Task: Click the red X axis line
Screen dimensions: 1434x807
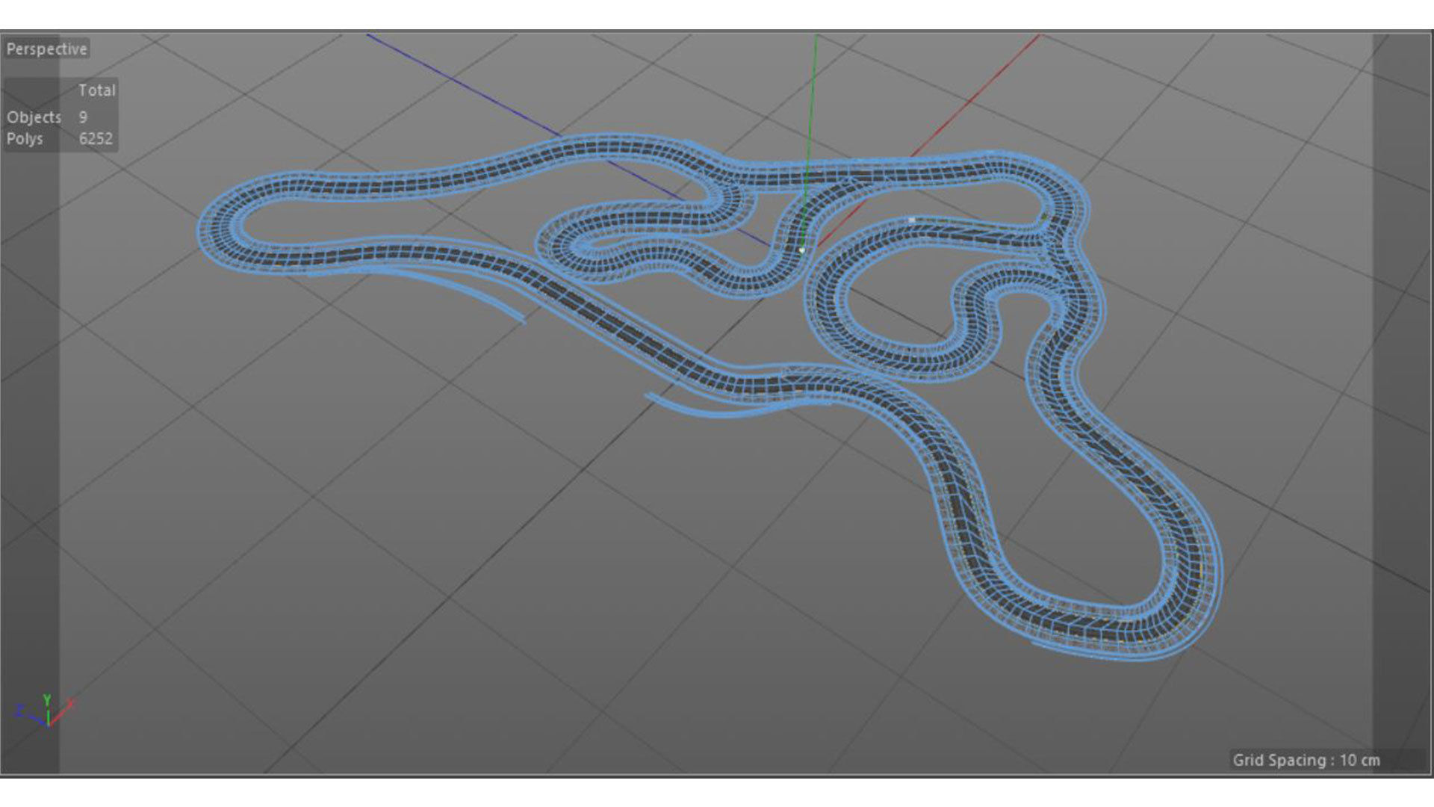Action: [973, 97]
